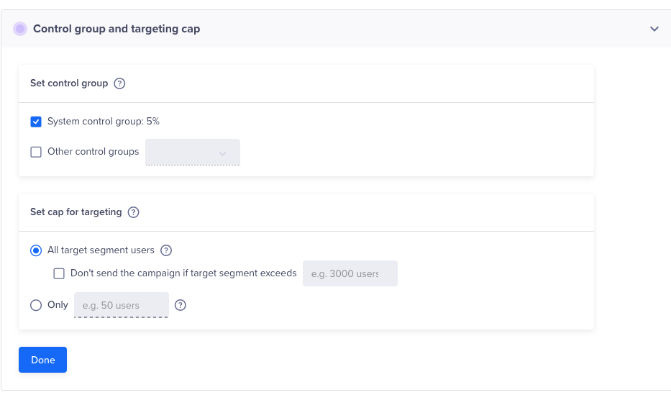Open help icon next to Set cap for targeting
The image size is (671, 395).
133,212
